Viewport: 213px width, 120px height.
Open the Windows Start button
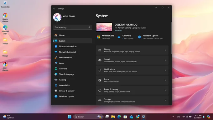[x=70, y=117]
